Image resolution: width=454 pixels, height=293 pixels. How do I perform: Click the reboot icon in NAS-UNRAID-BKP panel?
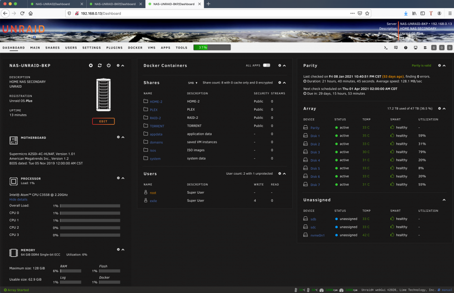pyautogui.click(x=99, y=66)
